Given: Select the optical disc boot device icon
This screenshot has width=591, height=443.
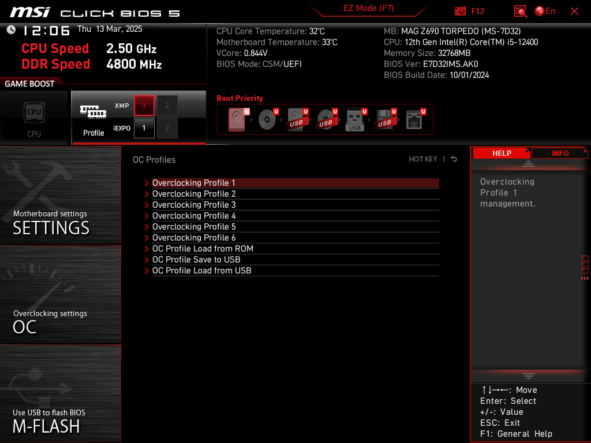Looking at the screenshot, I should [x=268, y=119].
